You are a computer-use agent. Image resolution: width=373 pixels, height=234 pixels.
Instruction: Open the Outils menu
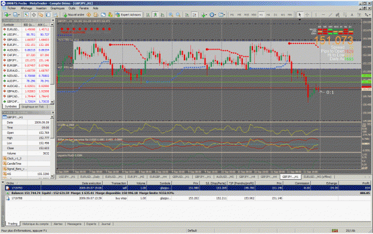tap(72, 8)
